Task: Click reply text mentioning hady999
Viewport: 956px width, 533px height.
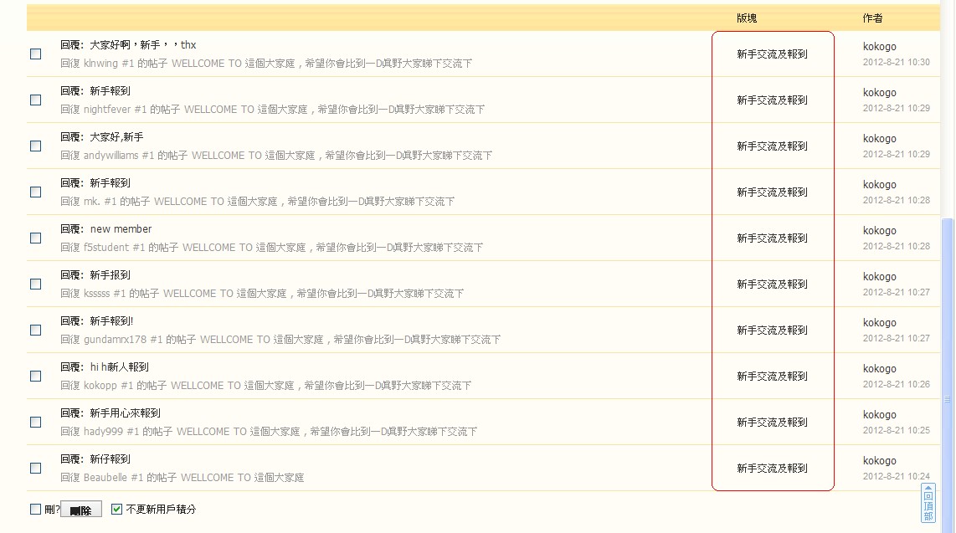Action: pos(269,431)
